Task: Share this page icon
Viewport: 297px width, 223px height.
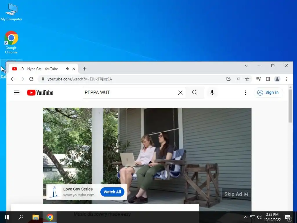Action: tap(238, 79)
